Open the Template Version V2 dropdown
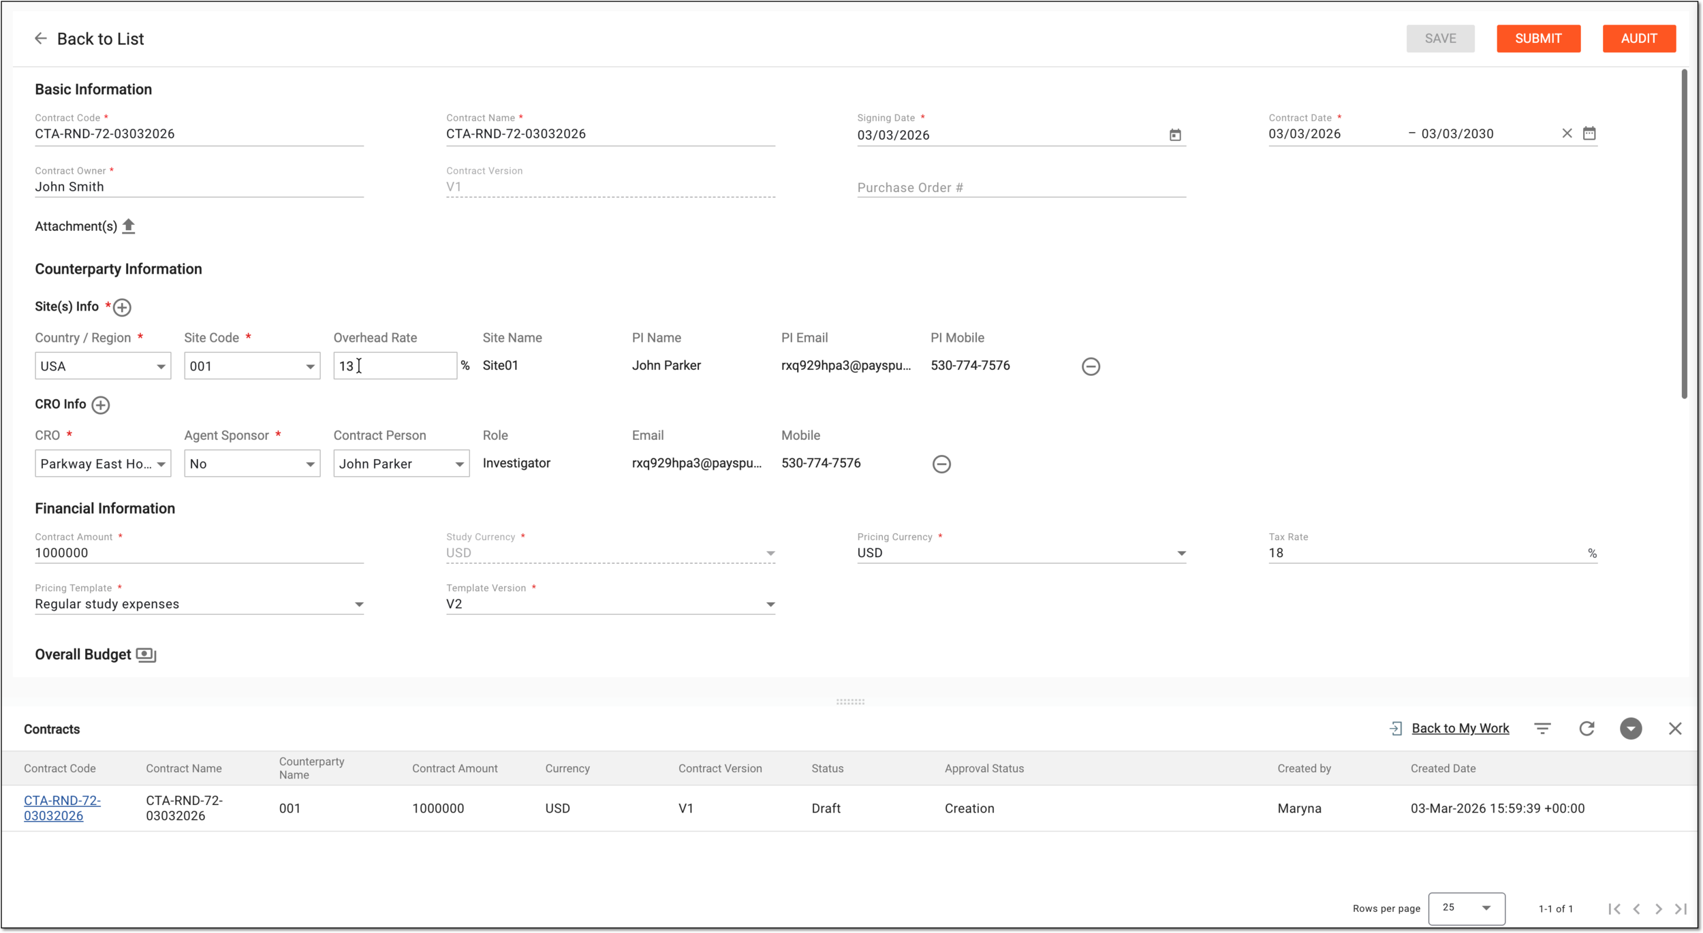Image resolution: width=1703 pixels, height=933 pixels. pos(610,605)
